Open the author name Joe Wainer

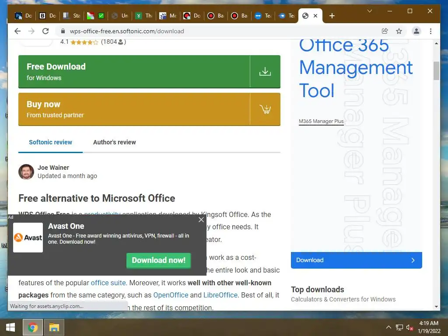point(53,168)
